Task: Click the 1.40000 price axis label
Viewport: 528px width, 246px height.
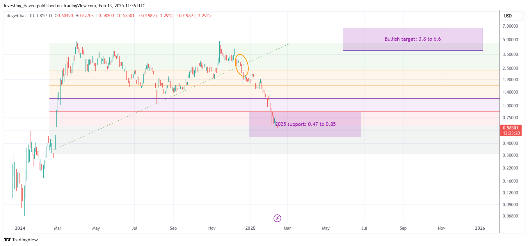Action: coord(510,92)
